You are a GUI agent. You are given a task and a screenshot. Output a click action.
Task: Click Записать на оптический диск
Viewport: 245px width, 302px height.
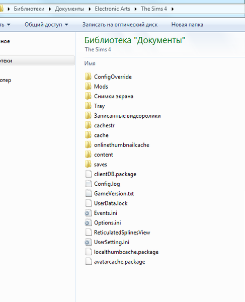coord(120,25)
